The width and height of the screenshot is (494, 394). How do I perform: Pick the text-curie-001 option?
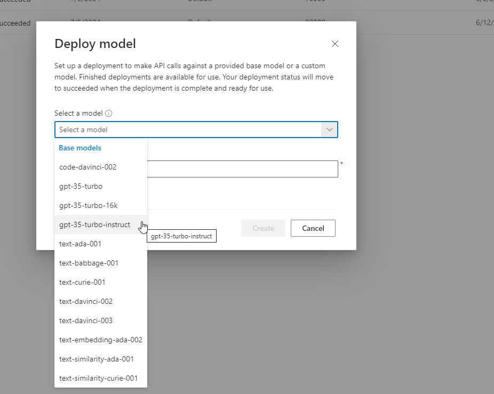(101, 282)
